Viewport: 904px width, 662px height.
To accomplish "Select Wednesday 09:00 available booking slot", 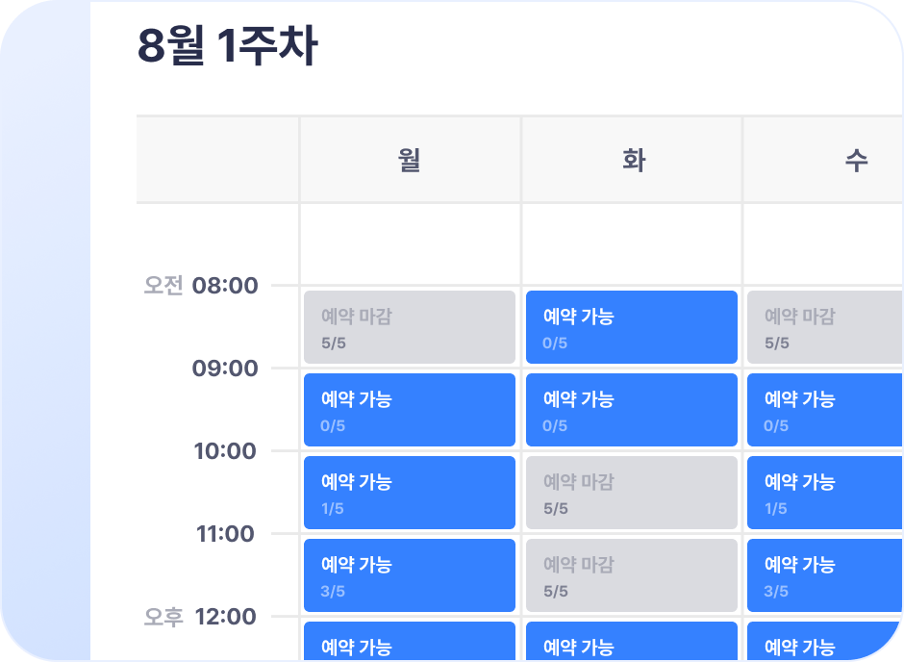I will pos(825,410).
